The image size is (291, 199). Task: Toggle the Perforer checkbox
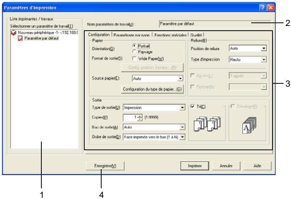click(x=193, y=87)
